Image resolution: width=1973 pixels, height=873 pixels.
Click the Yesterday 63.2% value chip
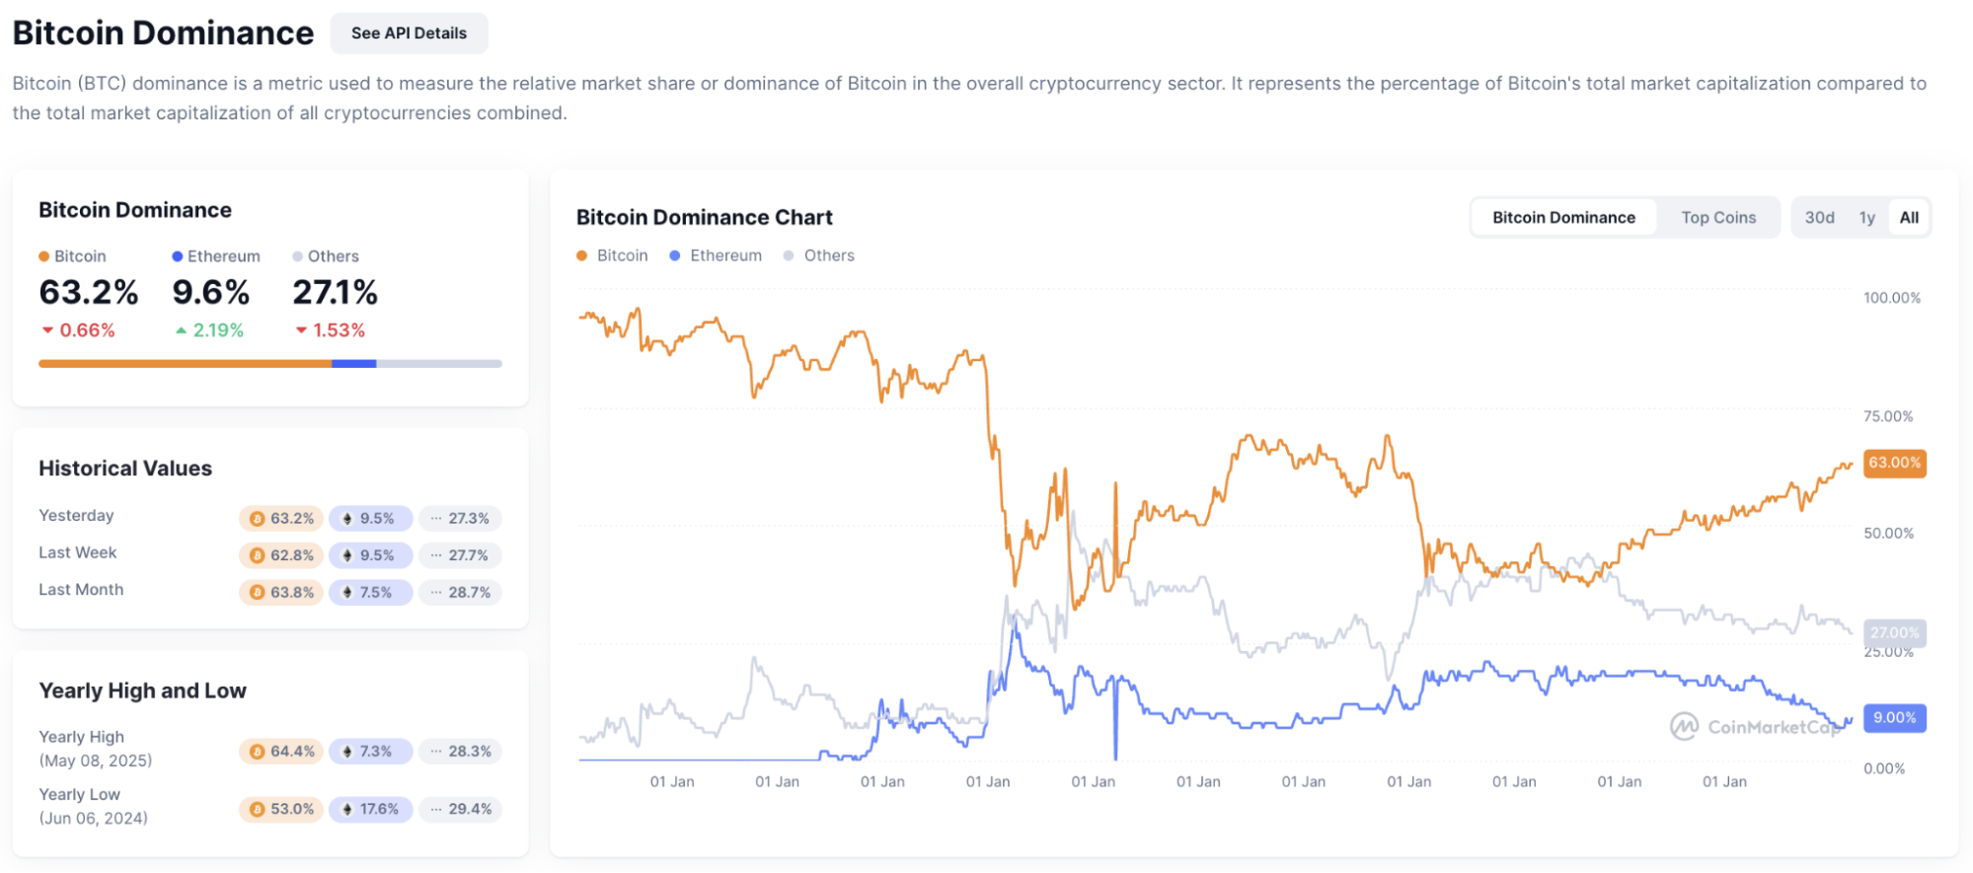(280, 517)
